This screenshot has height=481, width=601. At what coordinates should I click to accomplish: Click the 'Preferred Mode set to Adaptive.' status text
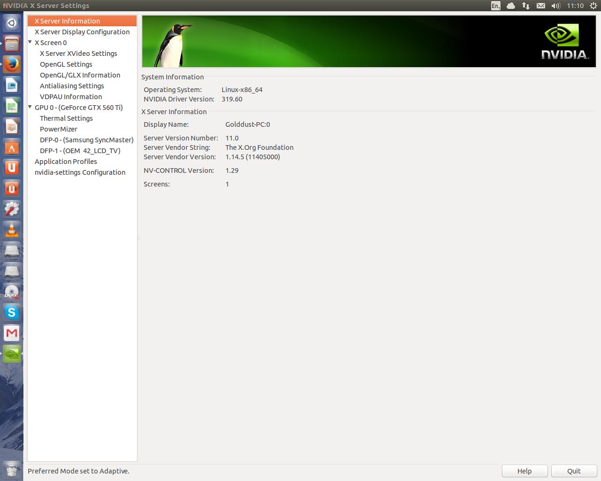[78, 471]
